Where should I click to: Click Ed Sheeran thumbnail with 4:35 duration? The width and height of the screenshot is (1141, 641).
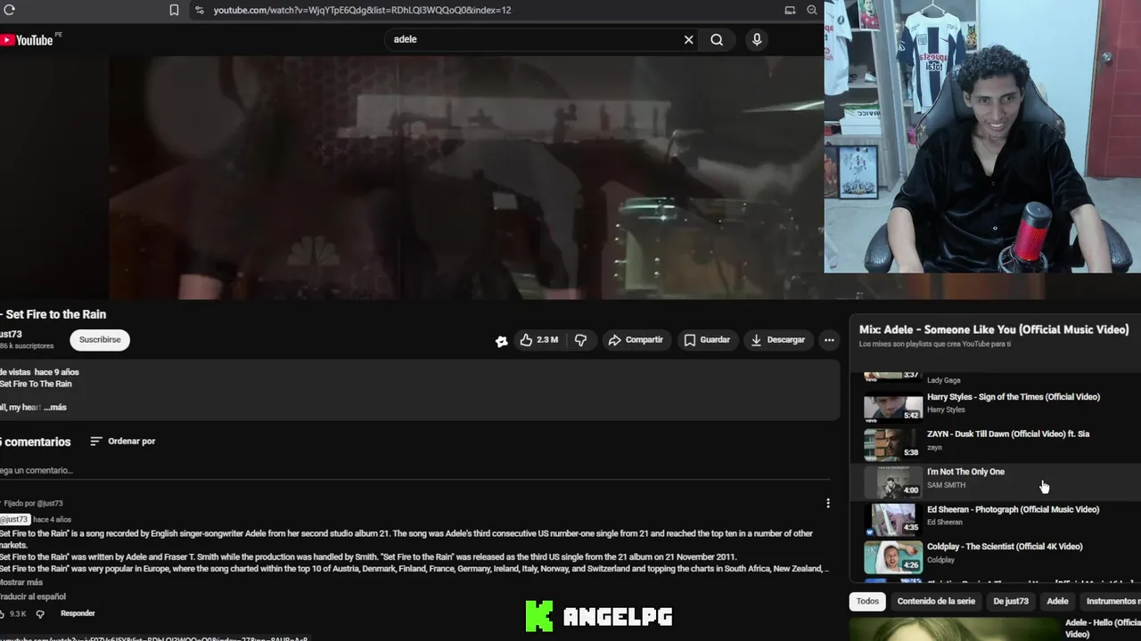893,519
